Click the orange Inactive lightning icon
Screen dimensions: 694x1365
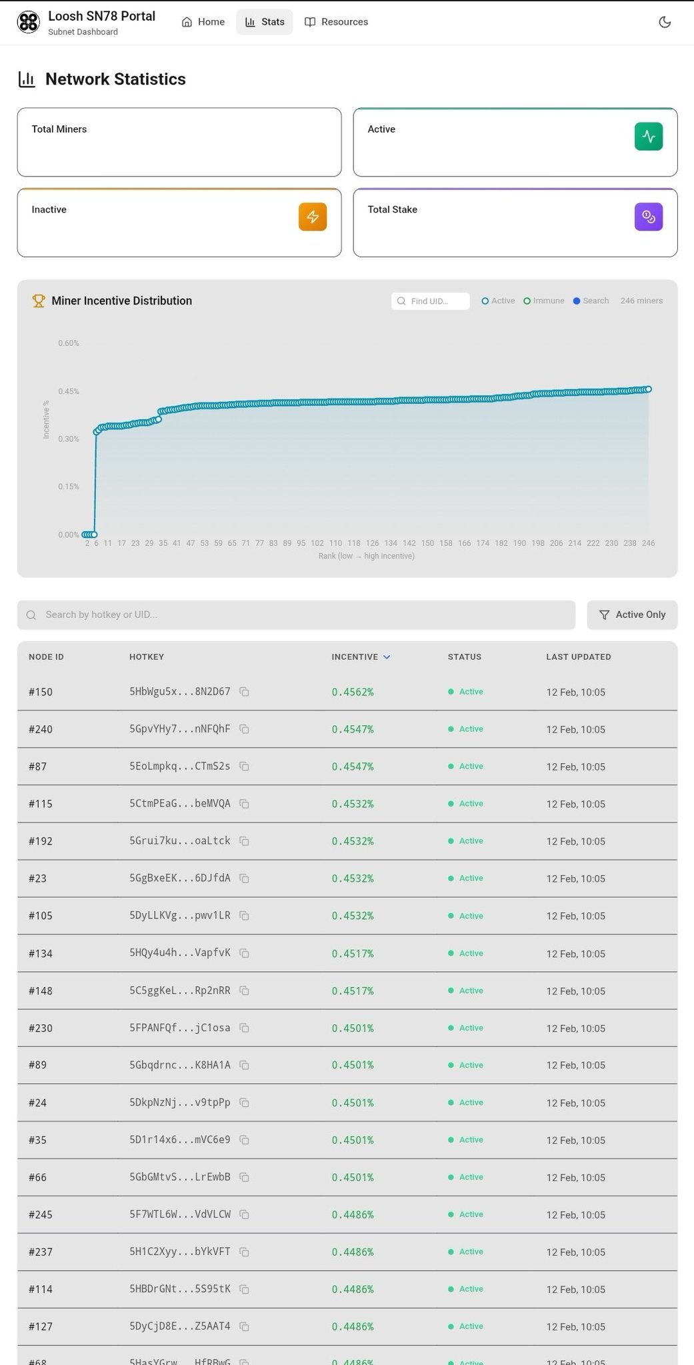(x=313, y=217)
